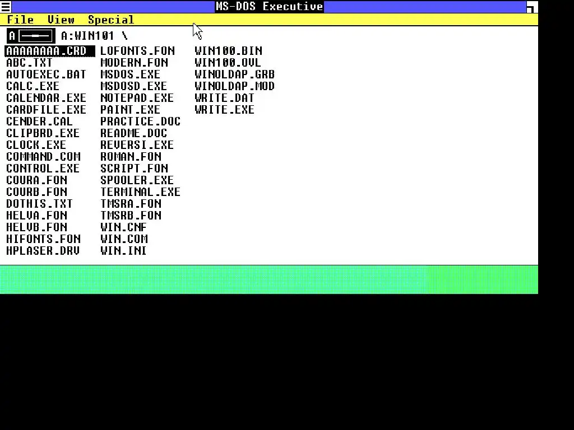The image size is (574, 430).
Task: Click the A:WIN101 \ path label
Action: tap(94, 36)
